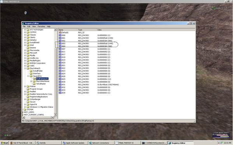Screen dimensions: 233x145
Task: Click the DWORD icon of value 0001
Action: click(x=60, y=38)
